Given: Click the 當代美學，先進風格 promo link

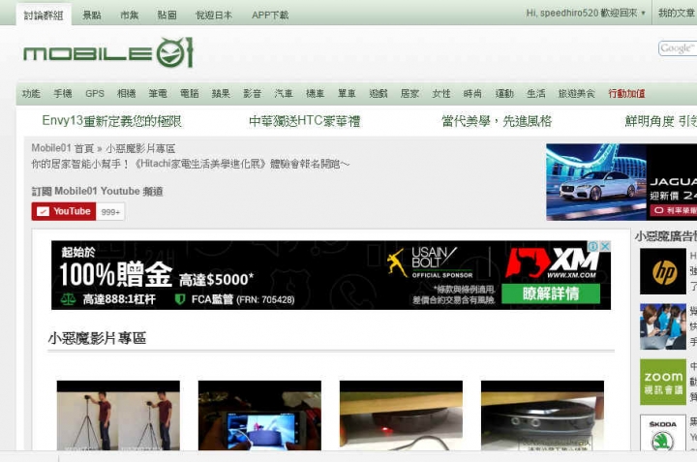Looking at the screenshot, I should [x=497, y=121].
